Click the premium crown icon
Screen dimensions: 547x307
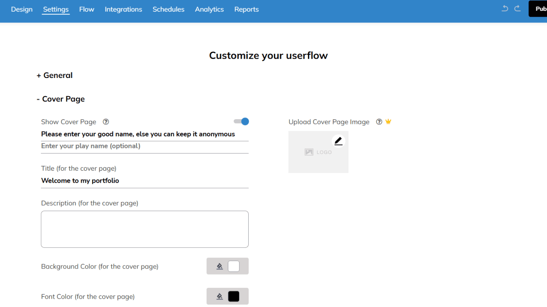point(388,122)
